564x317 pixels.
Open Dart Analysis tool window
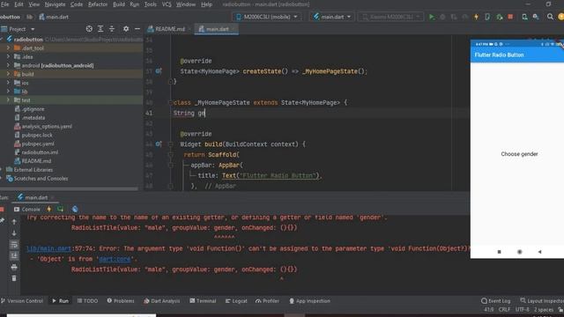(161, 301)
